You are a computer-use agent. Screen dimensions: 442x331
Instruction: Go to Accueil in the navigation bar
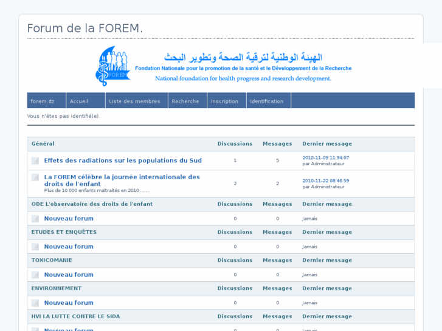[86, 101]
